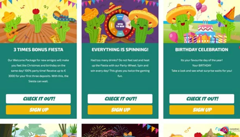
Task: Open the fireworks promotion thumbnail below
Action: click(x=120, y=130)
